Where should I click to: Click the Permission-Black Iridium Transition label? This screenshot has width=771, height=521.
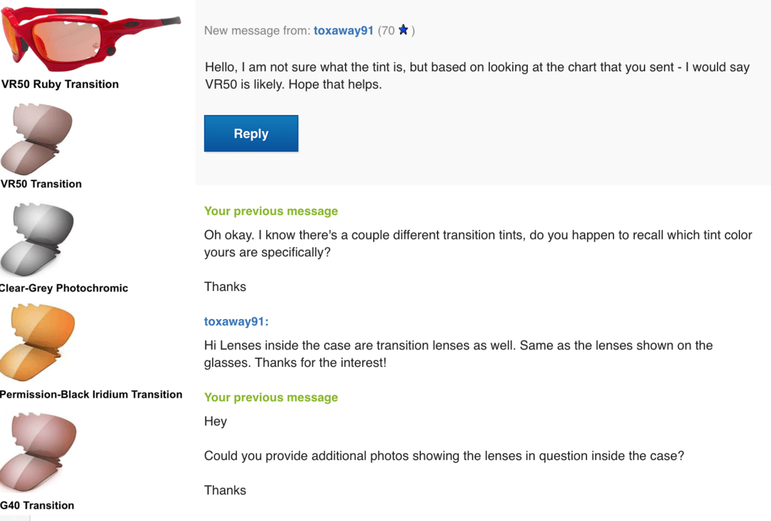point(91,394)
